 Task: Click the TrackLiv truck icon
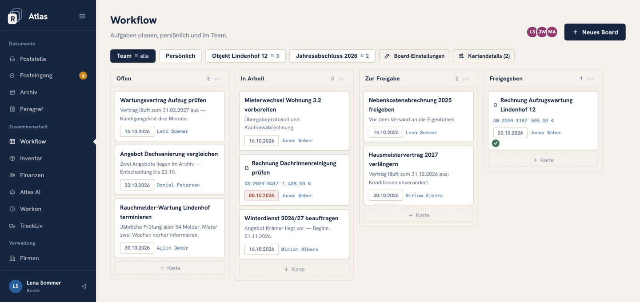[x=12, y=226]
